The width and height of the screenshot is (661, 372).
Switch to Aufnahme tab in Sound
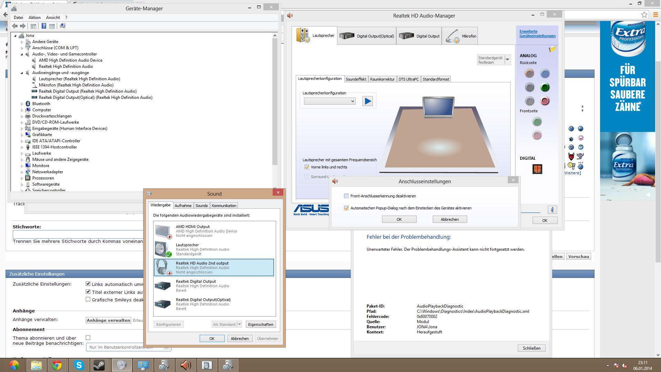tap(183, 206)
